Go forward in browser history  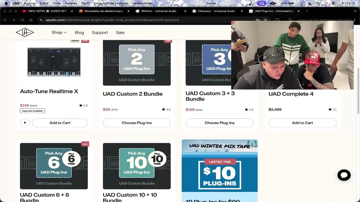coord(14,20)
